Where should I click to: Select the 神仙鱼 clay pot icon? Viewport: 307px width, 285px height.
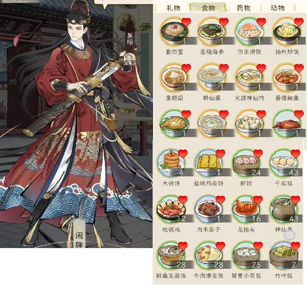pos(284,209)
